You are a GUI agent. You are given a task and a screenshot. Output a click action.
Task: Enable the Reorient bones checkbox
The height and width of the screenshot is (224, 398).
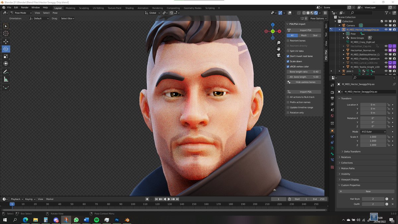point(288,40)
